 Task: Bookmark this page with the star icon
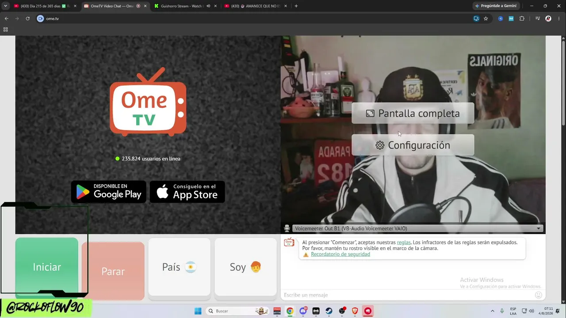(486, 19)
